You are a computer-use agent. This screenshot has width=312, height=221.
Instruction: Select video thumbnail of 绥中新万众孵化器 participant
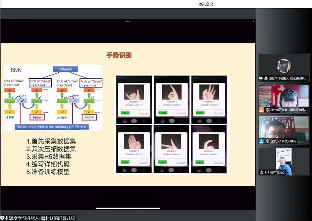click(x=284, y=98)
